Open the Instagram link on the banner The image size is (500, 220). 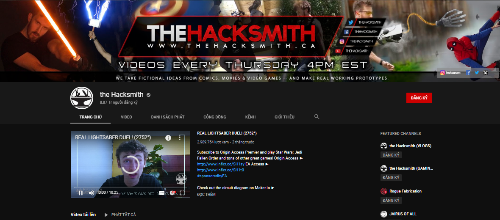450,73
